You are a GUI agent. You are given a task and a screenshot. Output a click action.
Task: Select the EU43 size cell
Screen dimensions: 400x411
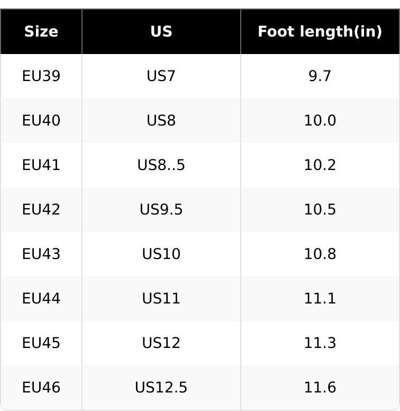pyautogui.click(x=41, y=254)
